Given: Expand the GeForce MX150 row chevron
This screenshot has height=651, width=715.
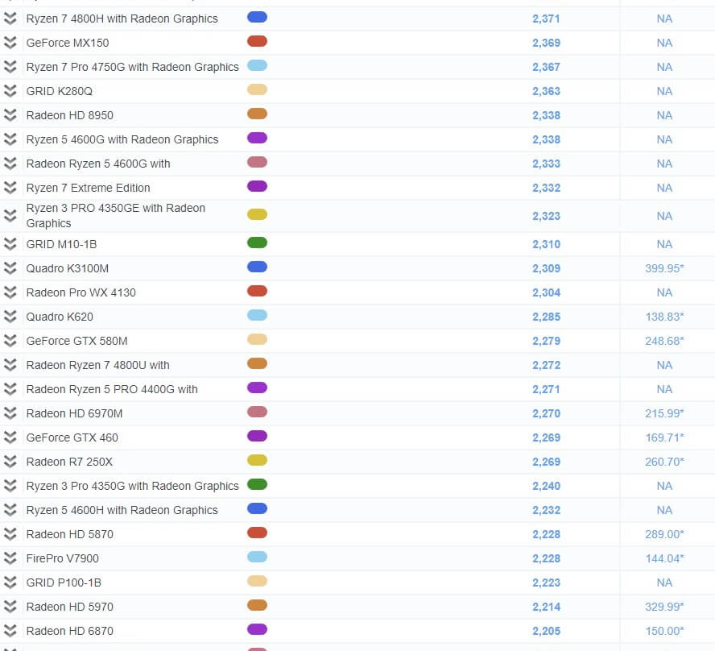Looking at the screenshot, I should [10, 43].
